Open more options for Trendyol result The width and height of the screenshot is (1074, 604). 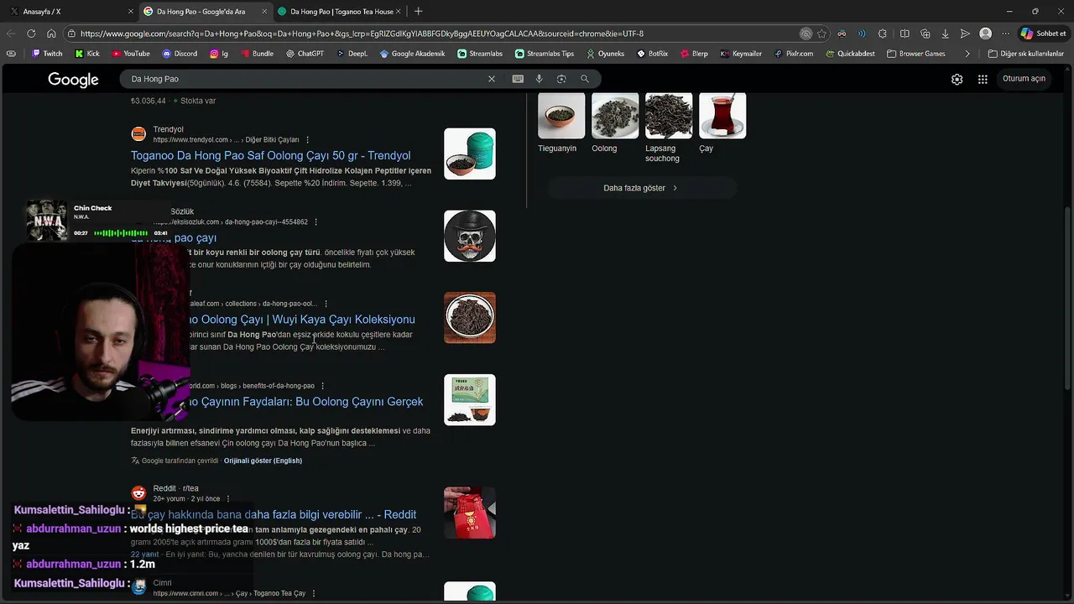307,140
